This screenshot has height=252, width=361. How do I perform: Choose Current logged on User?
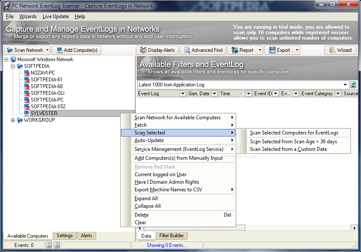[x=178, y=174]
